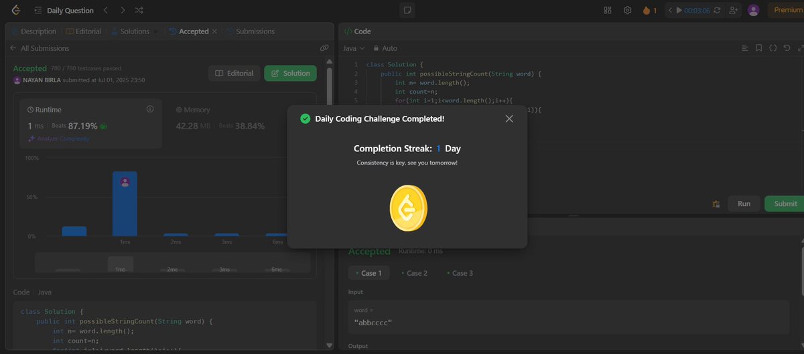Close the Daily Challenge Completed dialog
The image size is (804, 354).
tap(509, 118)
